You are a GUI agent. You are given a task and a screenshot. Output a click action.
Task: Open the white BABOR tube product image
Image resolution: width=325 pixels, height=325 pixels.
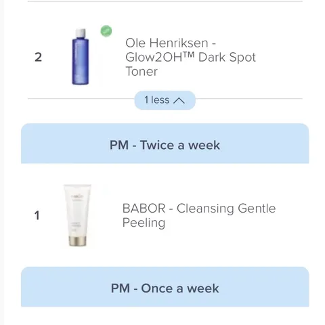77,215
